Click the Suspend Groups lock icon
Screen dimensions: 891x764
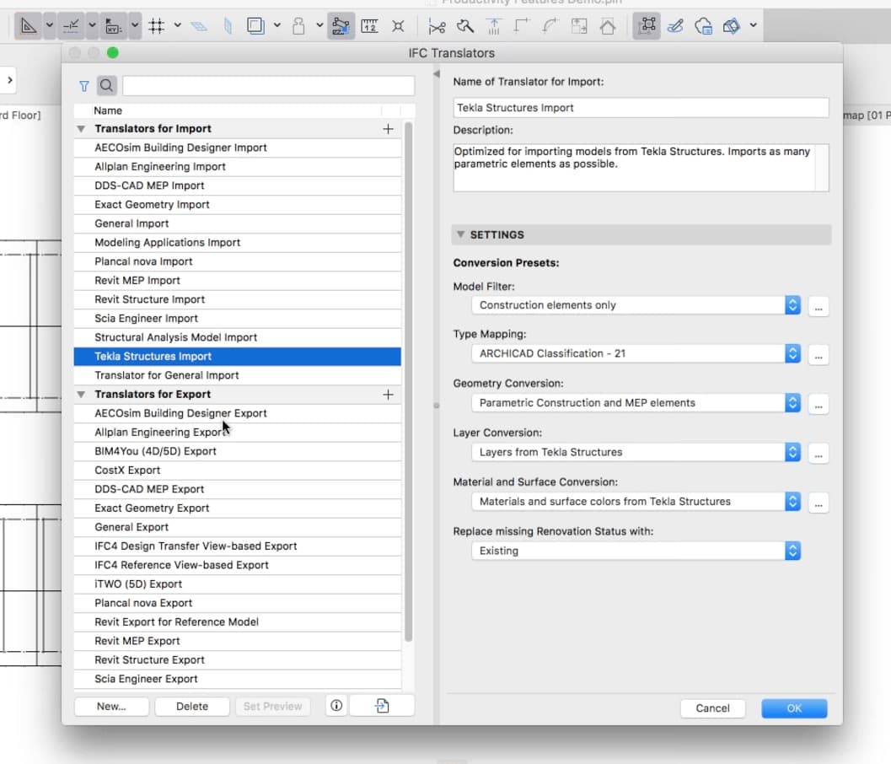(298, 25)
